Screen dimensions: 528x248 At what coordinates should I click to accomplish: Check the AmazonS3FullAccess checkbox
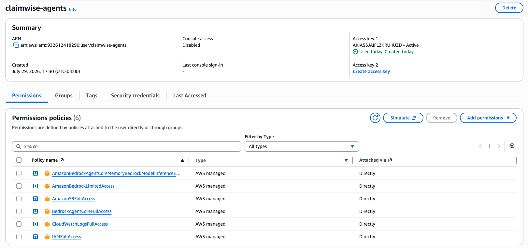tap(19, 199)
